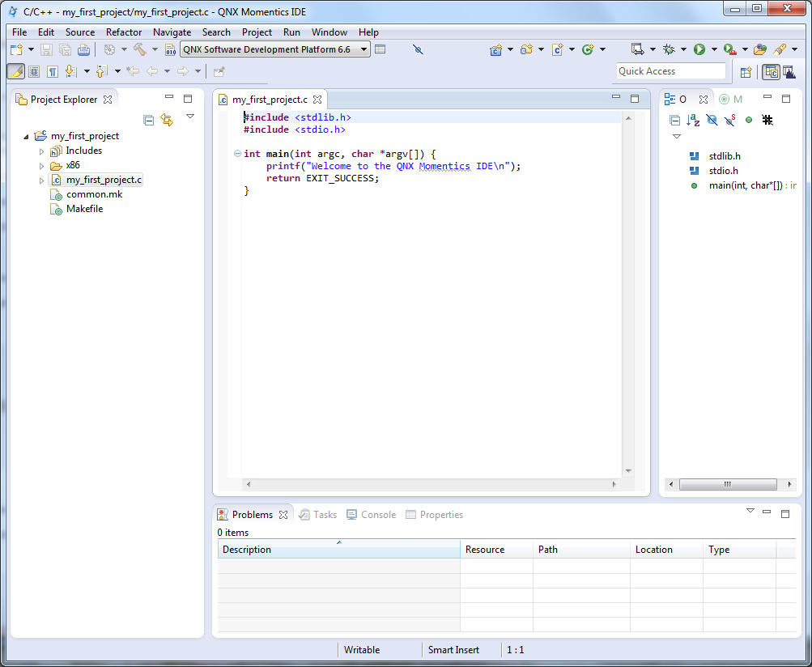Toggle alphabetical Sort in the Outline view
The width and height of the screenshot is (812, 667).
693,120
